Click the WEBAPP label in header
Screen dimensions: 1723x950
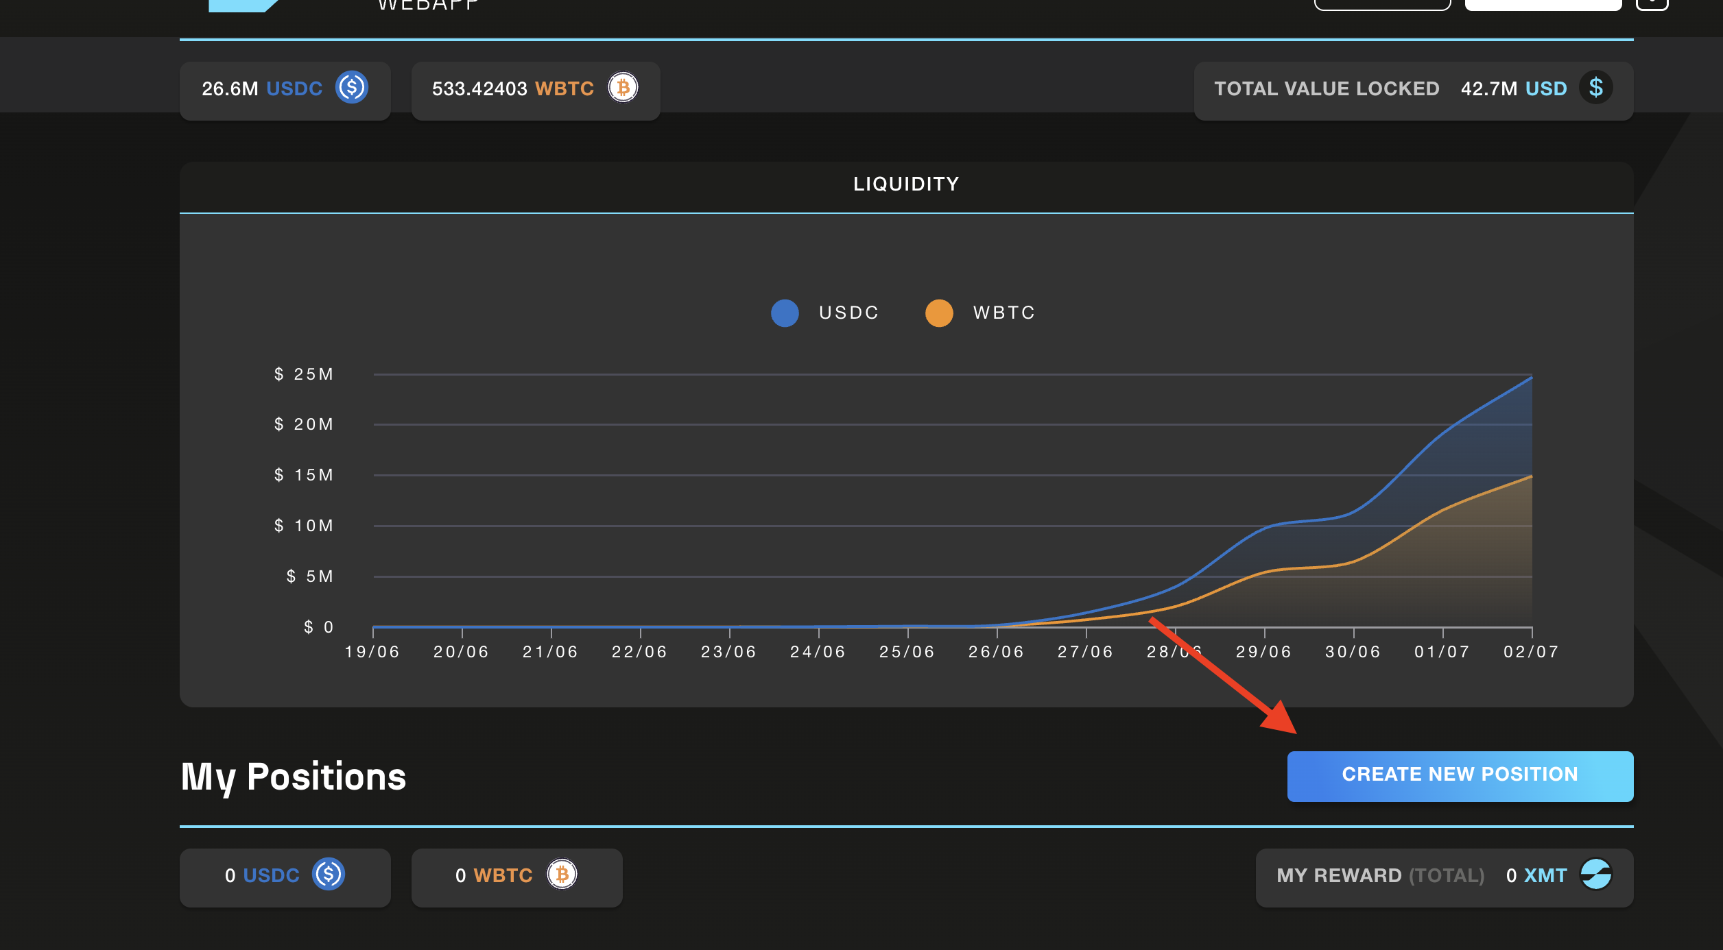click(428, 5)
